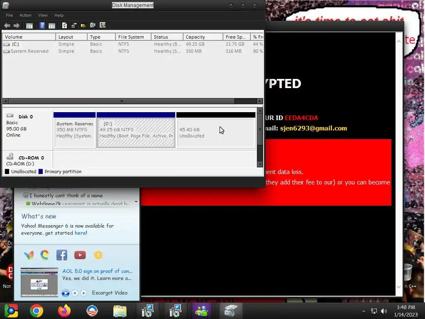This screenshot has width=425, height=319.
Task: Click the 316 MB free space cell
Action: point(233,51)
